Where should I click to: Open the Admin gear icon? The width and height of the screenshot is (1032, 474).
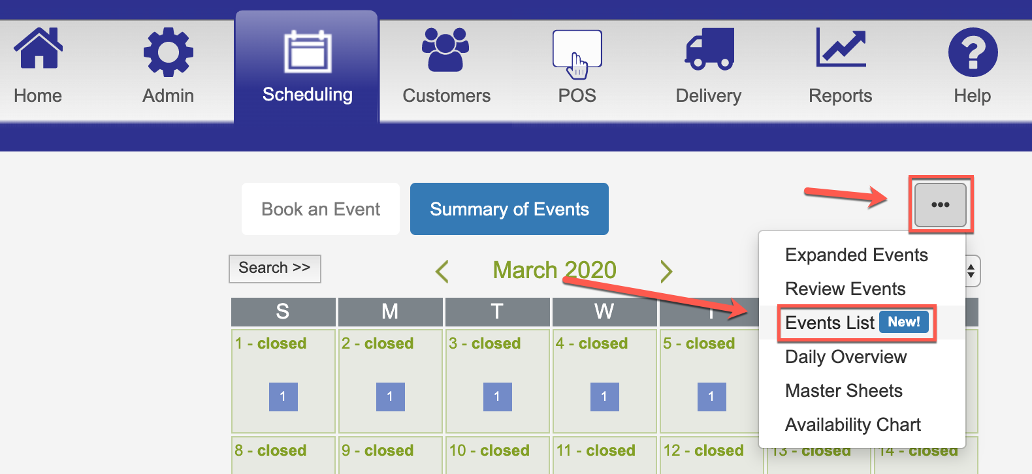(x=169, y=52)
